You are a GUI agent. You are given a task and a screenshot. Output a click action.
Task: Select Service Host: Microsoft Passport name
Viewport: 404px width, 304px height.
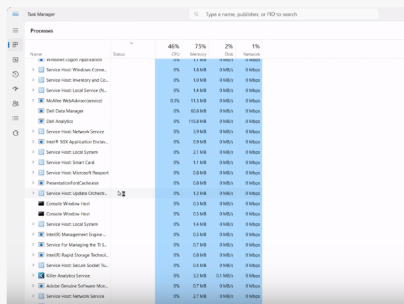[77, 172]
